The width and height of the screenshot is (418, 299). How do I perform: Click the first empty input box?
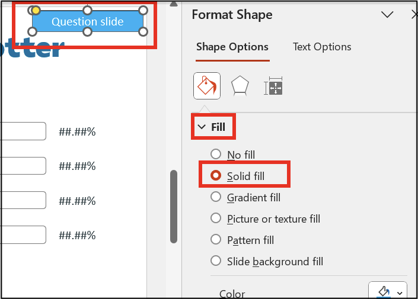[24, 131]
